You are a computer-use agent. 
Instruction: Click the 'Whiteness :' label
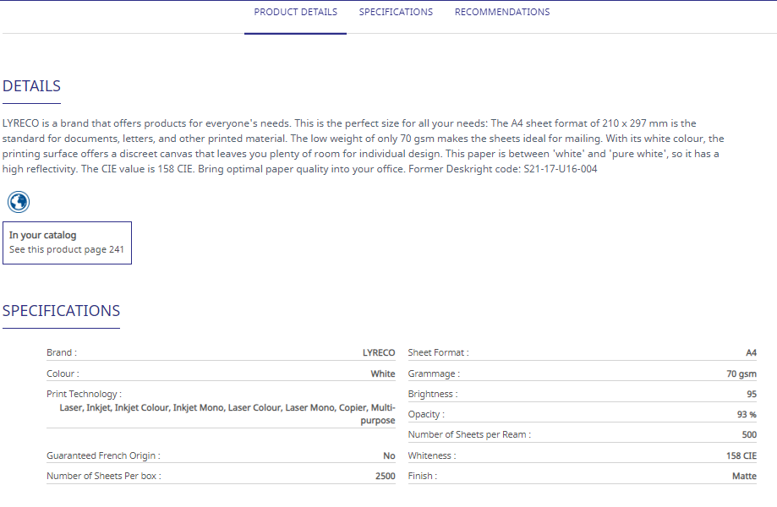tap(431, 455)
